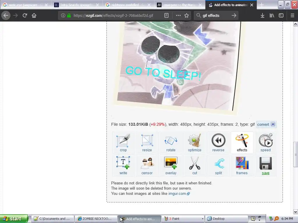The height and width of the screenshot is (223, 298).
Task: Open the frames tool
Action: 242,166
